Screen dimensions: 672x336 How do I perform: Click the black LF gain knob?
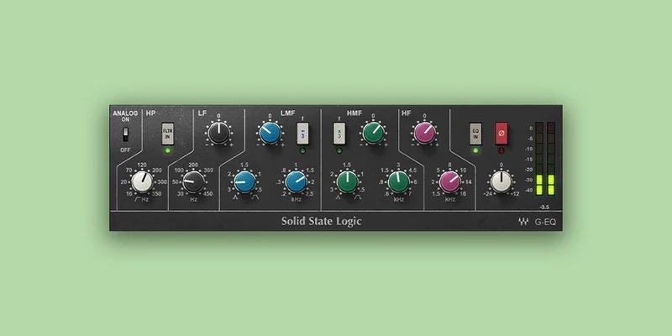click(x=218, y=133)
